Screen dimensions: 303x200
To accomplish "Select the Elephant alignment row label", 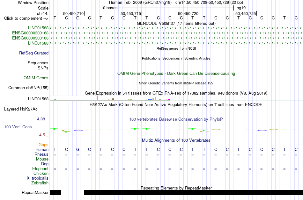I will 40,169.
